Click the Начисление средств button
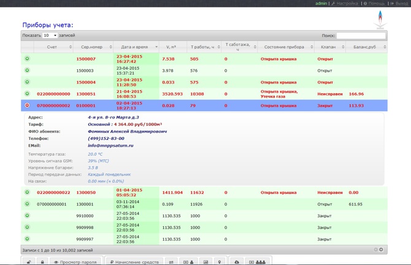This screenshot has height=265, width=411. tap(134, 262)
